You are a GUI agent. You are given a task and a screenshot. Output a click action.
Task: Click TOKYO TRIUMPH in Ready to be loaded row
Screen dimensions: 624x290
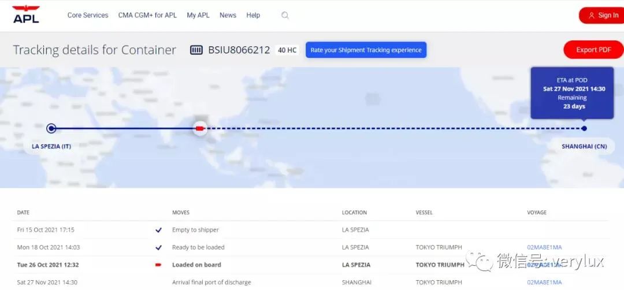point(439,247)
